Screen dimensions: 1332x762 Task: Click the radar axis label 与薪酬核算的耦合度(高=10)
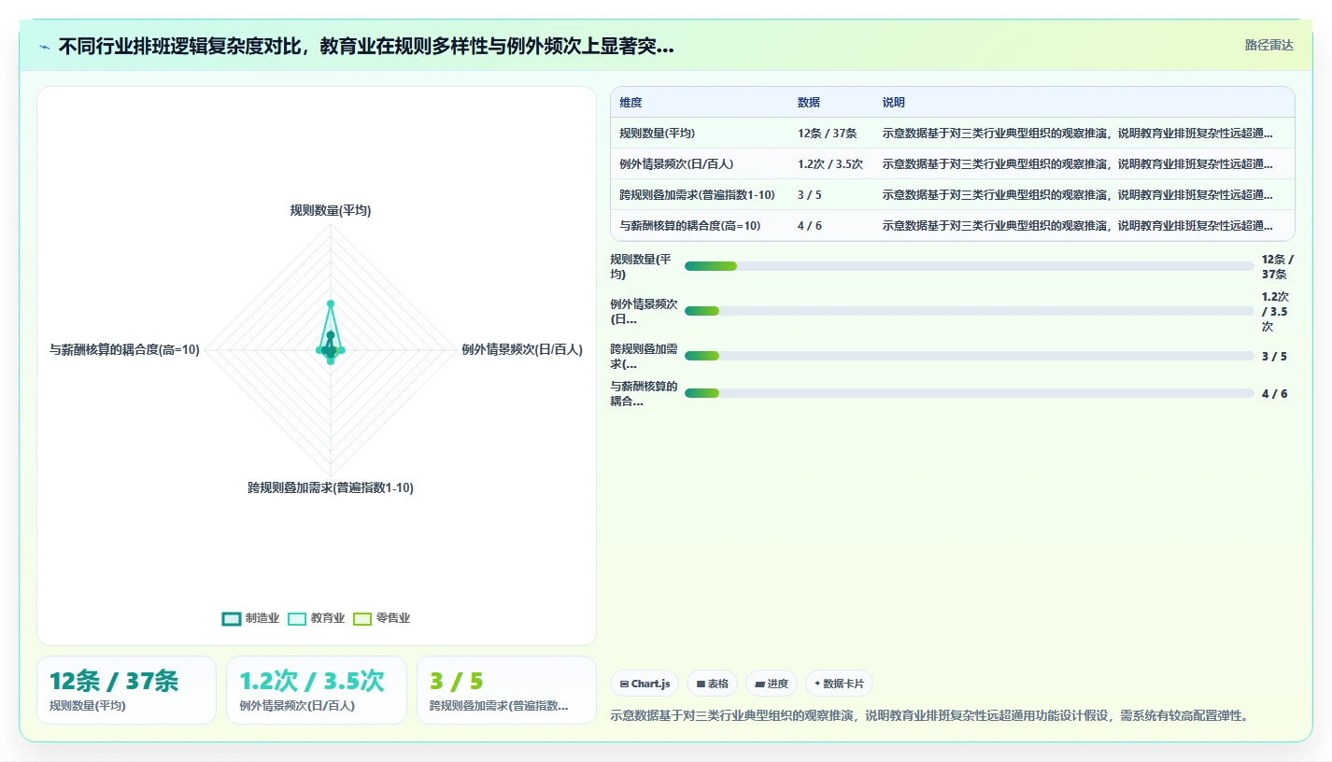[x=124, y=350]
